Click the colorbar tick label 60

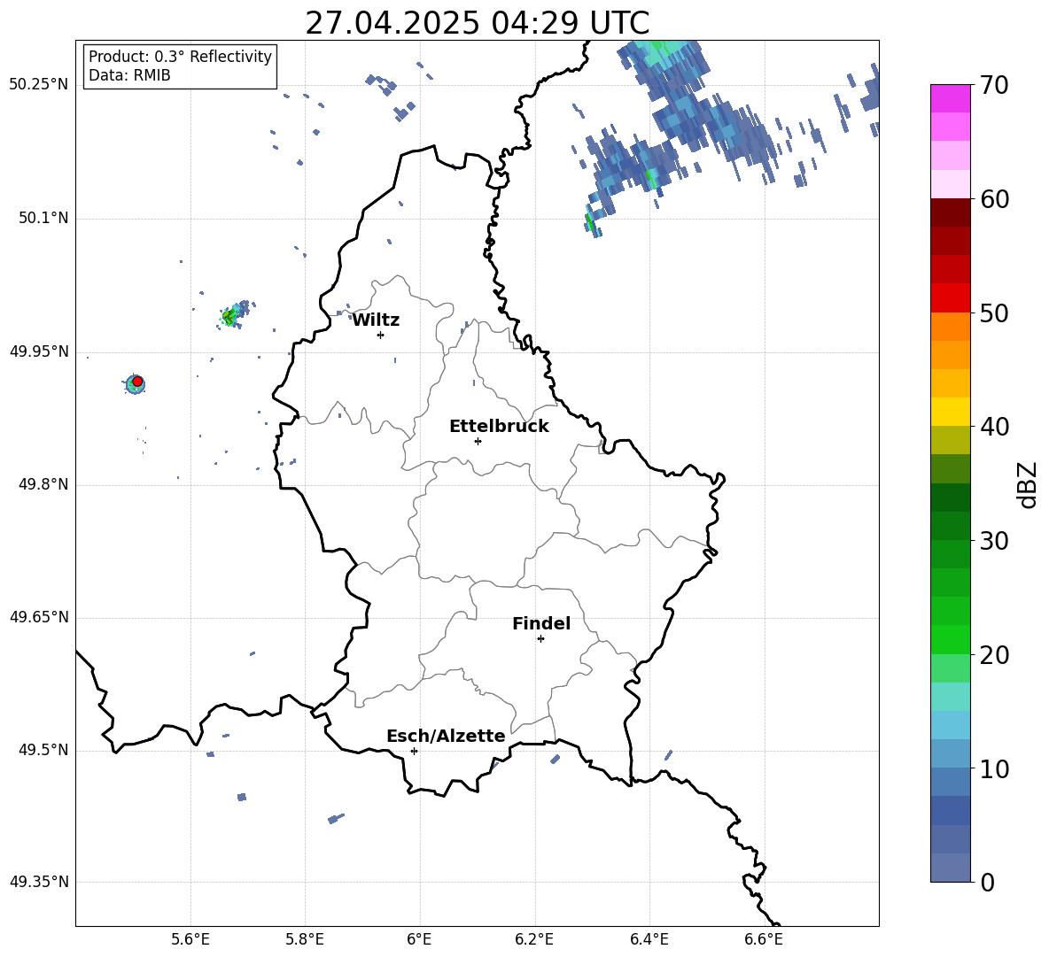click(x=995, y=199)
